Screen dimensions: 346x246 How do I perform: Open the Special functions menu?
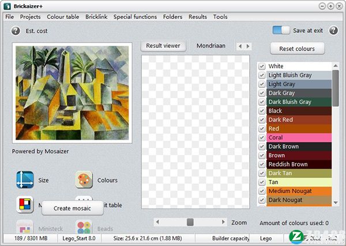(135, 17)
